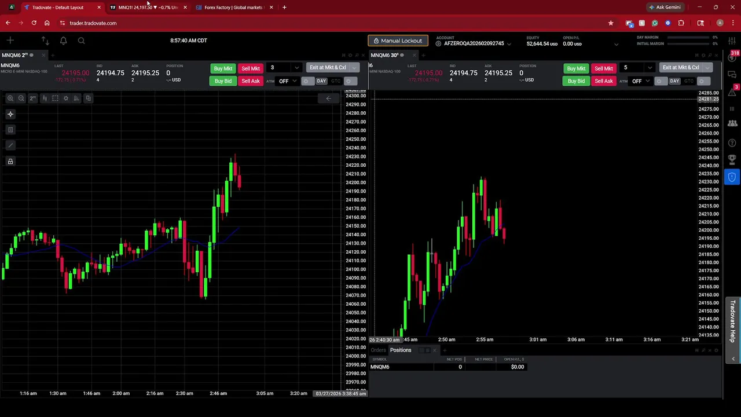Click Sell Ask on the left chart
Screen dimensions: 741x417
[x=251, y=81]
